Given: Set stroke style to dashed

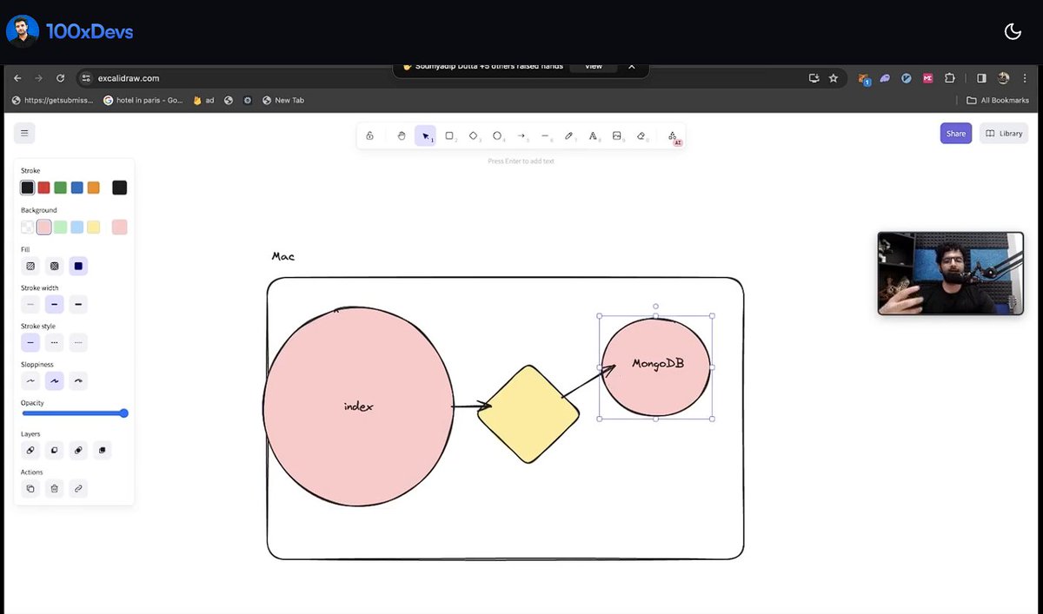Looking at the screenshot, I should click(55, 343).
